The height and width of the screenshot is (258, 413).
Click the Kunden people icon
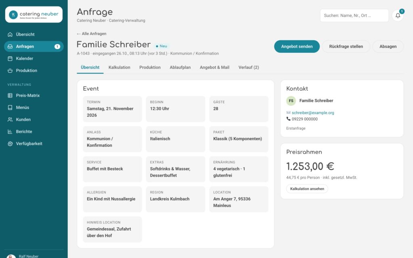pos(10,119)
